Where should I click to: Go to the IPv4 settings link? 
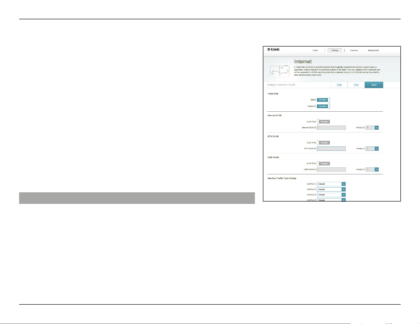pos(356,85)
